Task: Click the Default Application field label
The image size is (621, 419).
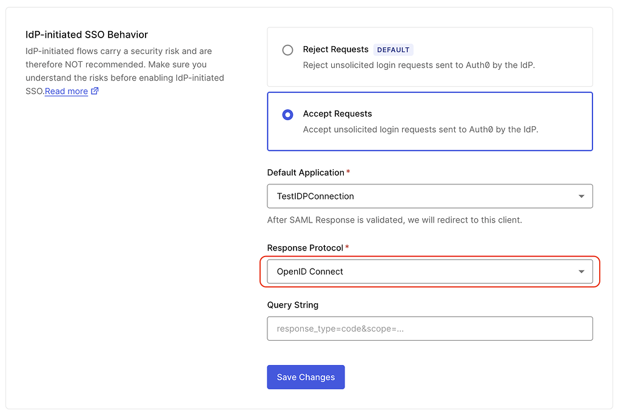Action: click(306, 173)
